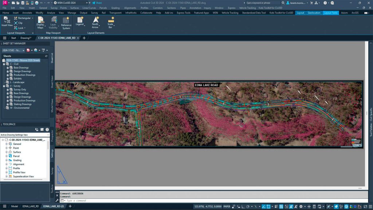
Task: Click the Share button
Action: tap(97, 3)
